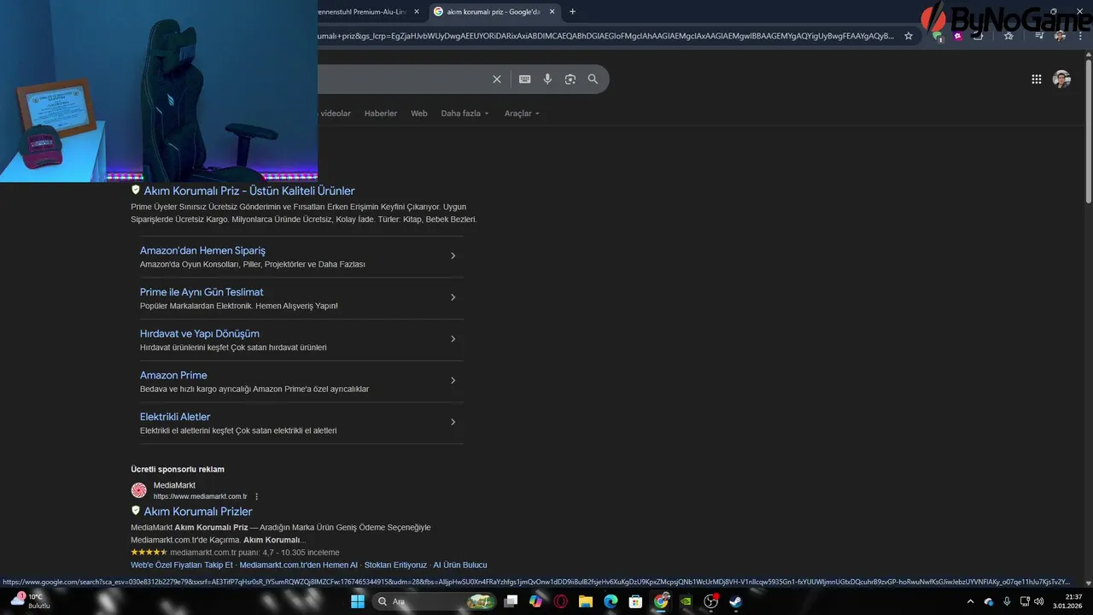Click chevron beside Amazon Prime
Image resolution: width=1093 pixels, height=615 pixels.
[x=453, y=380]
